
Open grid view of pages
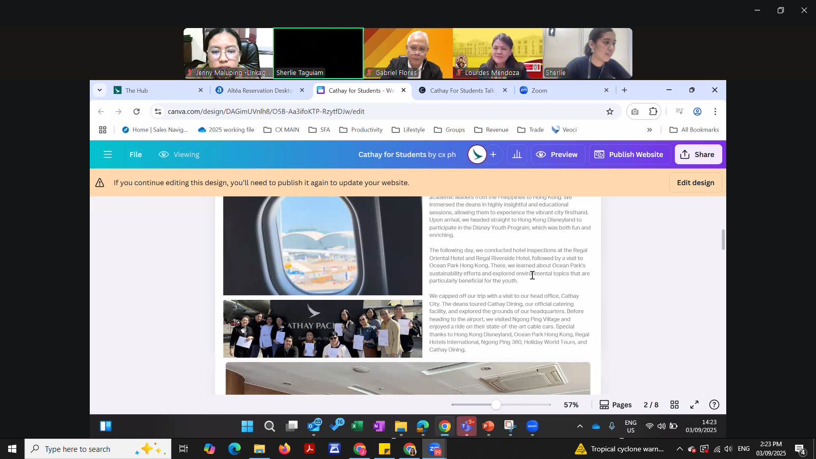pyautogui.click(x=674, y=404)
